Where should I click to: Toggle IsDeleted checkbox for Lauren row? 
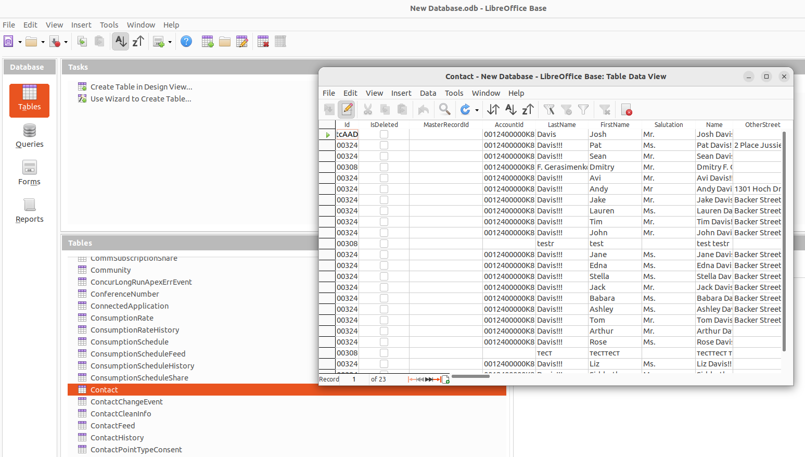(384, 211)
